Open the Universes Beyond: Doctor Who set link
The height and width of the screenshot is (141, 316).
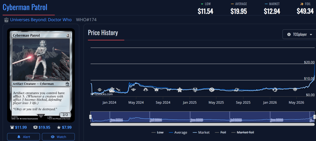41,20
